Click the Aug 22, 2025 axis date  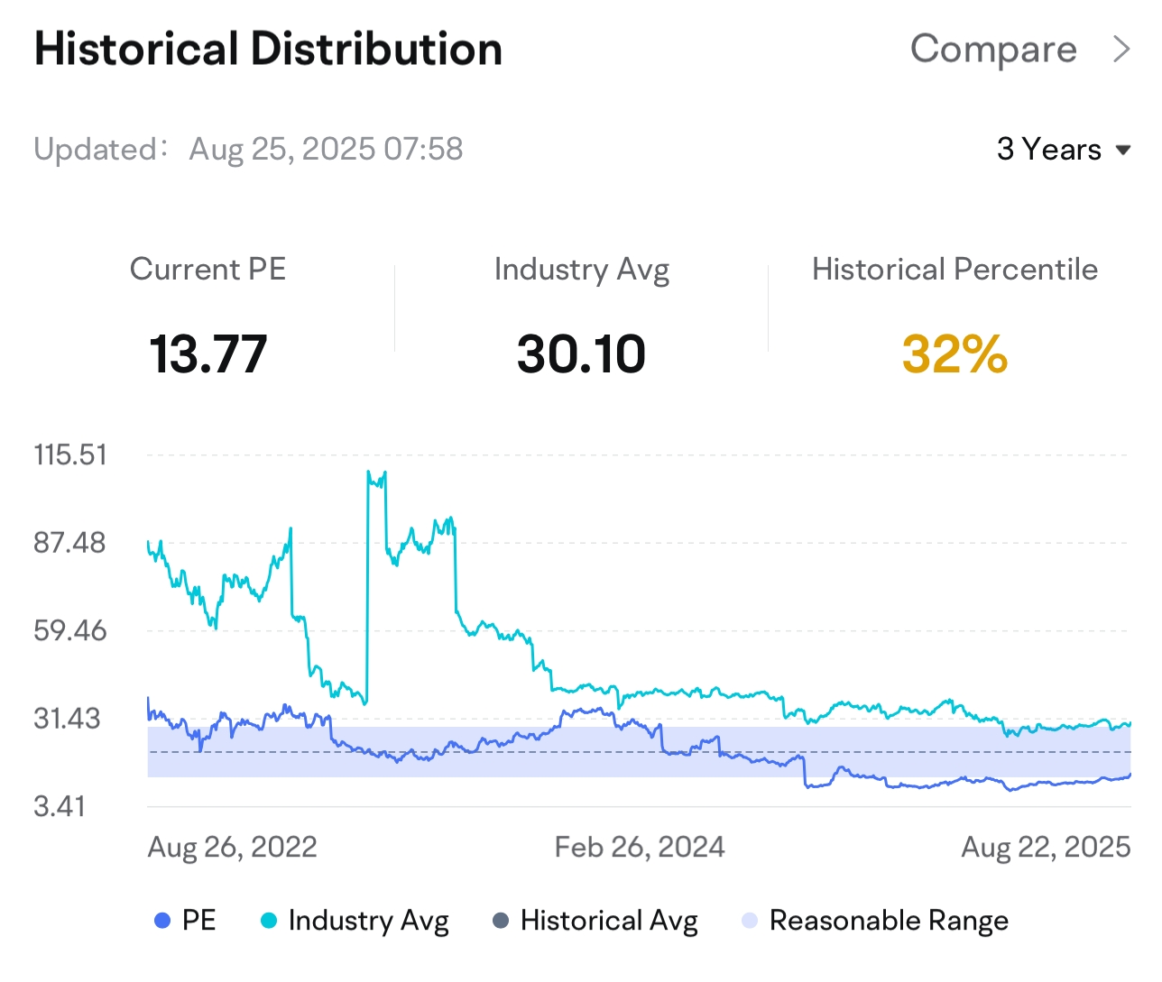click(1046, 847)
